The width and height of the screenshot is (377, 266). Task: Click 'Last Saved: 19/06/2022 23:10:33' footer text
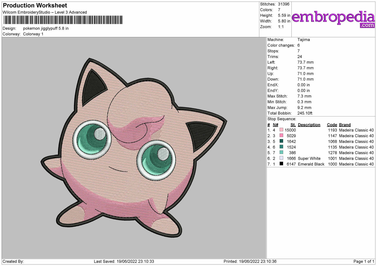[124, 262]
